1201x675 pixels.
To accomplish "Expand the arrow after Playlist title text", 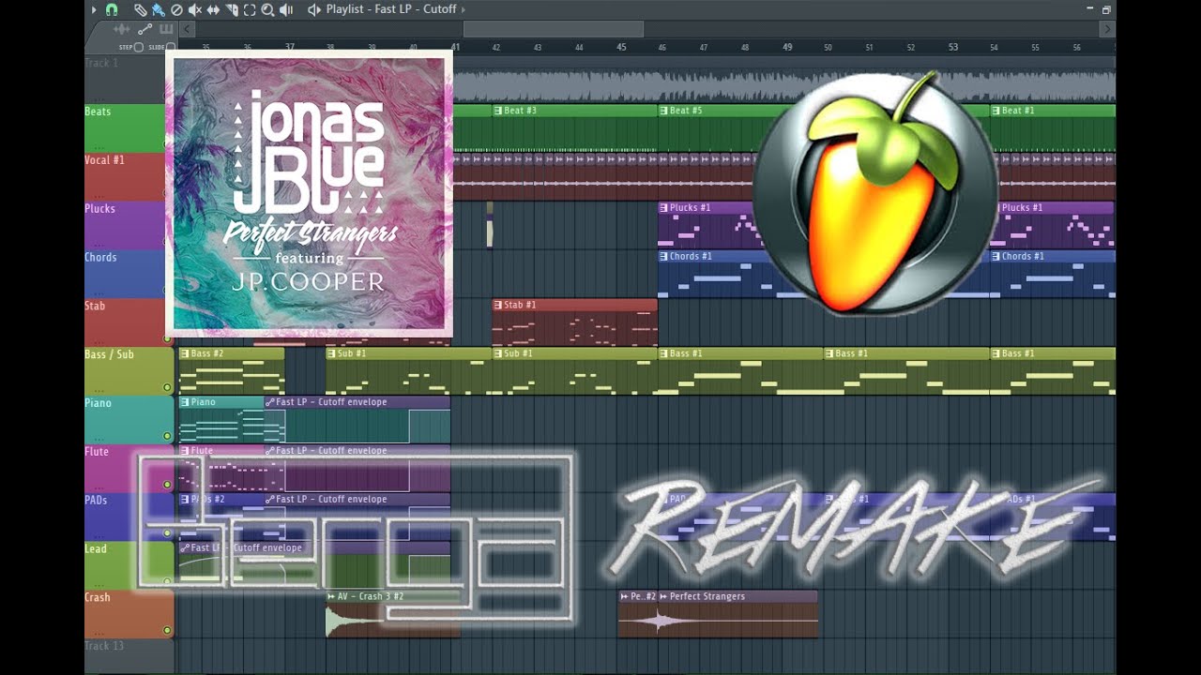I will (x=463, y=9).
